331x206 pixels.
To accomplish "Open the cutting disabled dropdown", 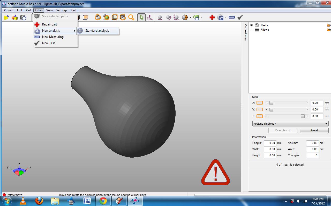I will click(290, 124).
